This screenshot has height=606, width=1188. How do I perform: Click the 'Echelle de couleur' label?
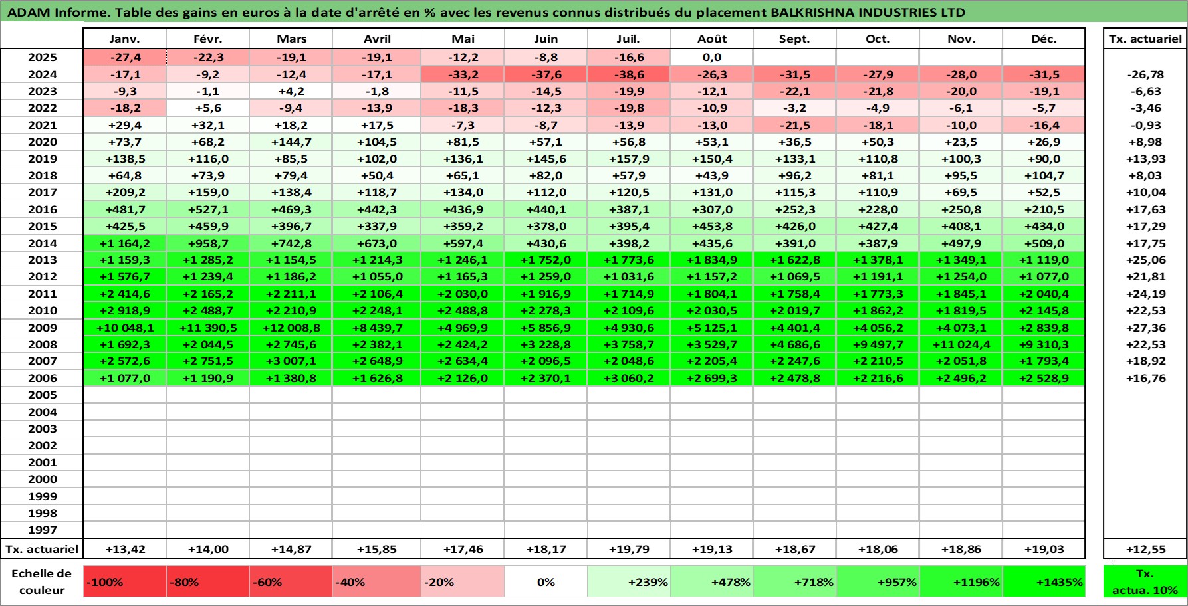coord(41,582)
